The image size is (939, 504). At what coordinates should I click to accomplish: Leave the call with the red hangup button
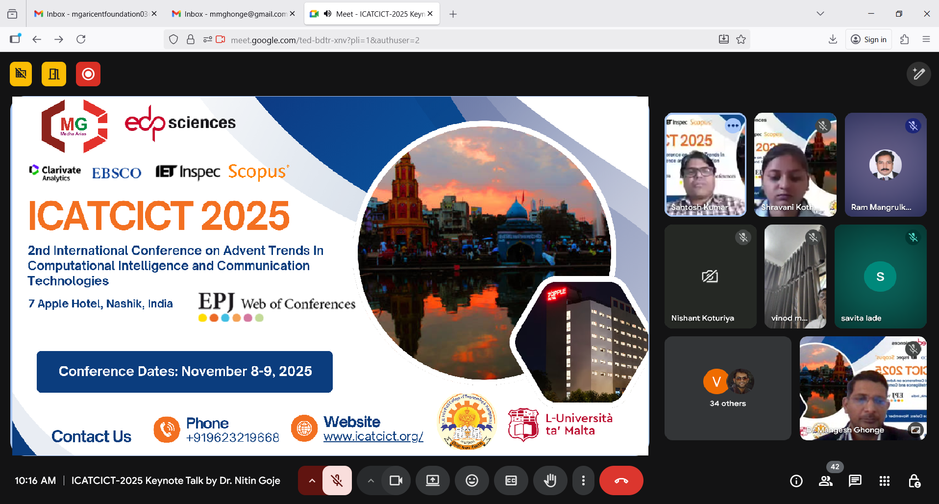click(x=621, y=480)
